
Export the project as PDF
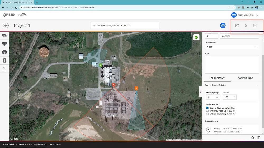[254, 25]
